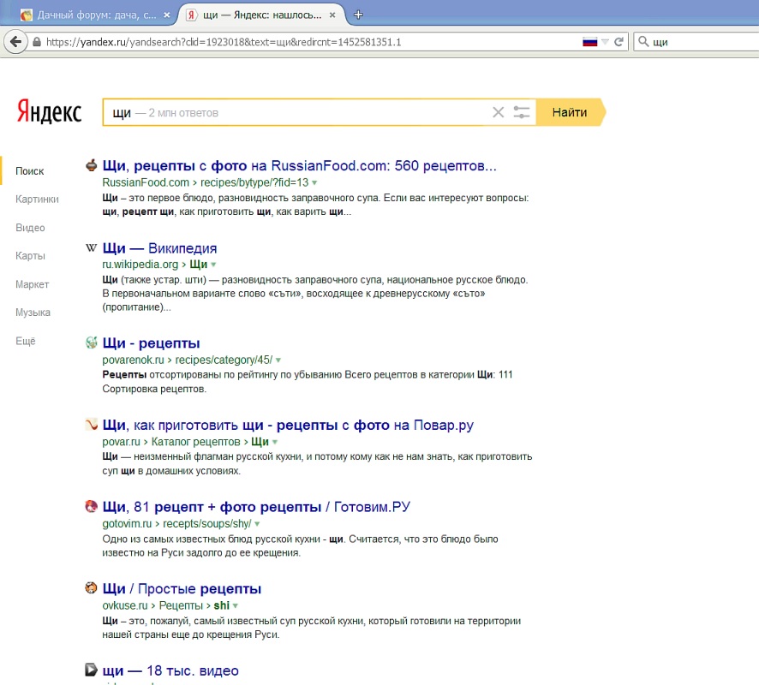
Task: Click the Найти search button
Action: tap(571, 112)
